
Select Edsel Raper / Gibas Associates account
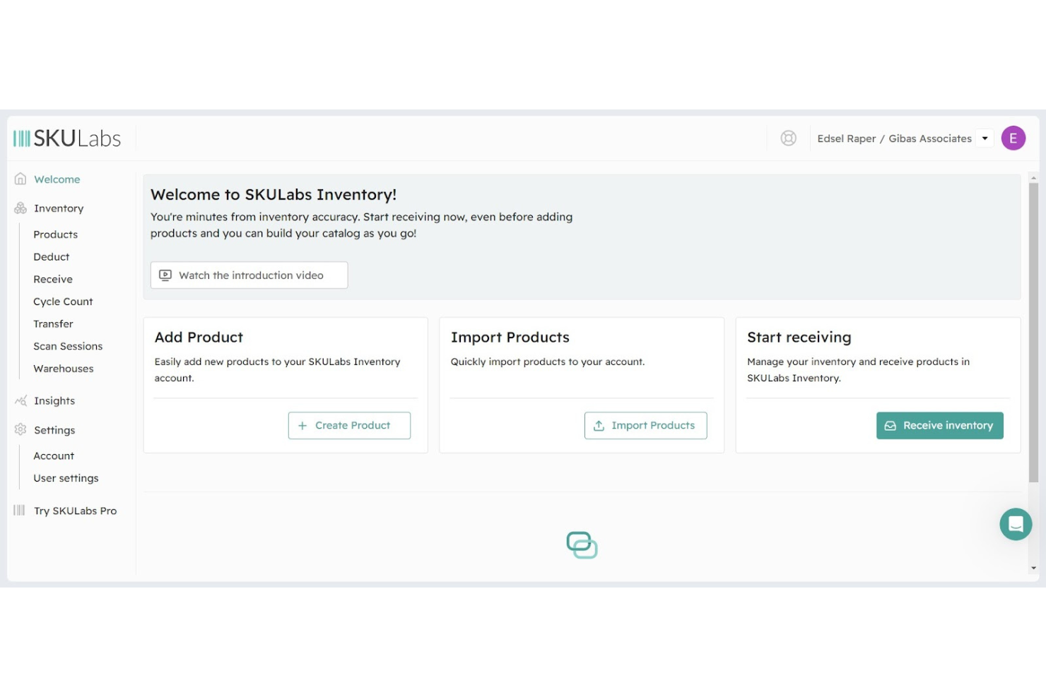click(x=894, y=138)
